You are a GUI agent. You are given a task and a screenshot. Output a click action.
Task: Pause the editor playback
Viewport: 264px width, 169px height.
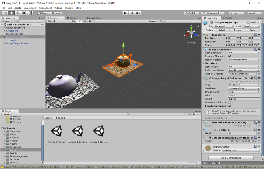(131, 13)
